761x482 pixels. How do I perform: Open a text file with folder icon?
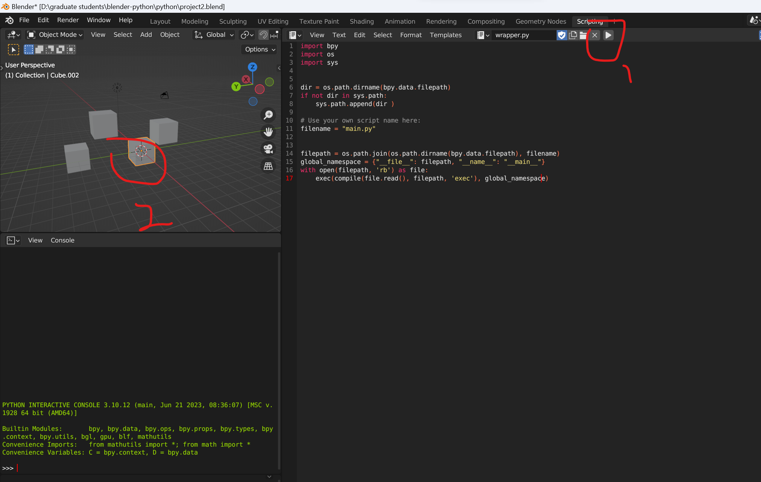583,35
